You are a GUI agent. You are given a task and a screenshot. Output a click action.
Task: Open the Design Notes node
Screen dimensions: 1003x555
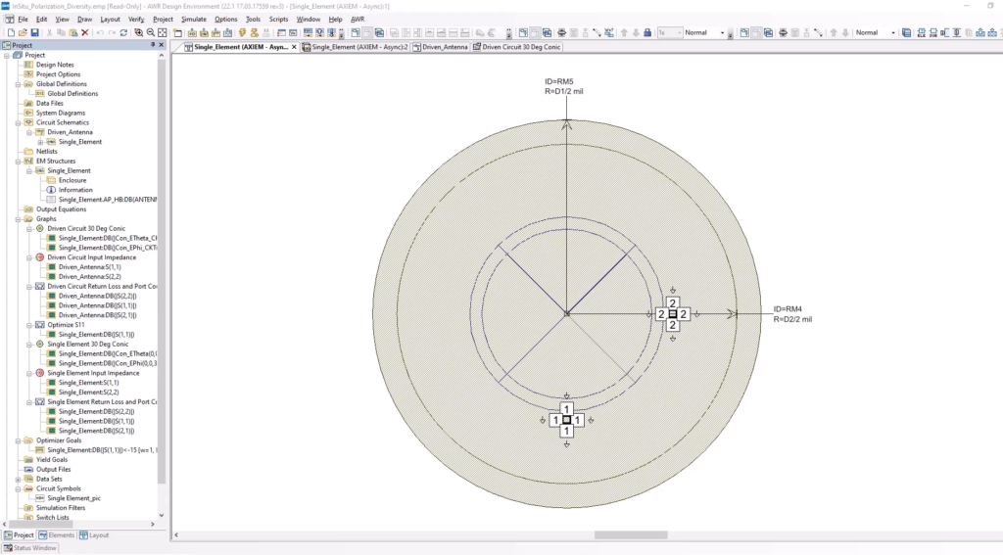55,65
